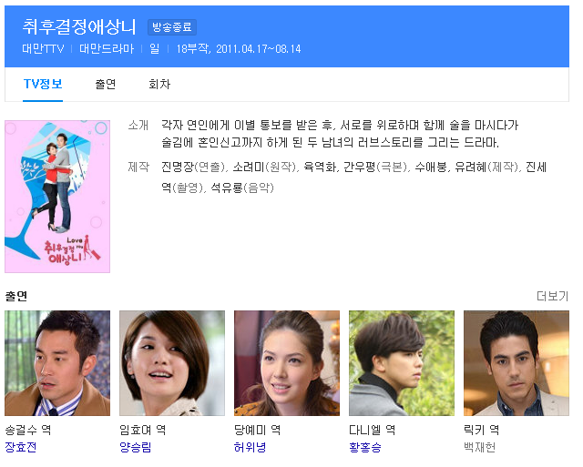Open the TV정보 tab

click(43, 85)
